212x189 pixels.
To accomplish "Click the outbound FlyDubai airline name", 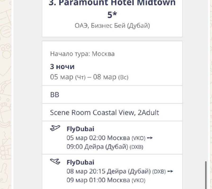I will click(80, 129).
